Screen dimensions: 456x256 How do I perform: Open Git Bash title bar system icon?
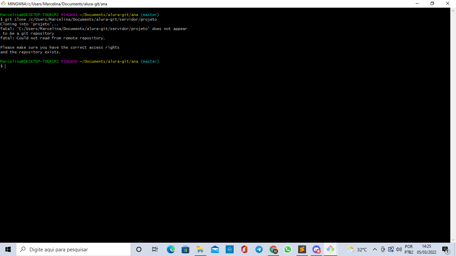click(x=4, y=4)
